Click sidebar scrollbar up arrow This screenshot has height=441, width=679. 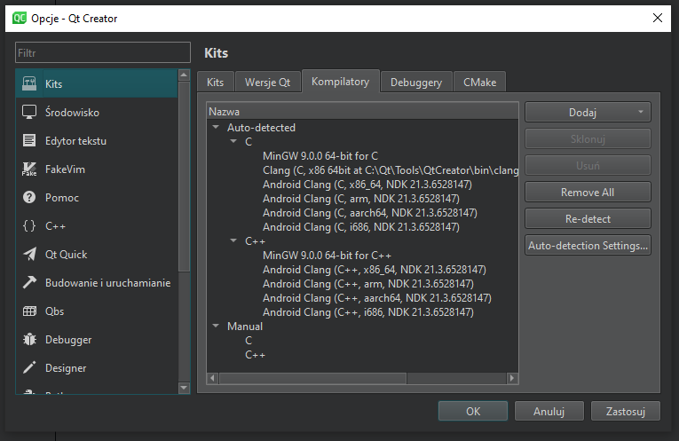[x=184, y=75]
